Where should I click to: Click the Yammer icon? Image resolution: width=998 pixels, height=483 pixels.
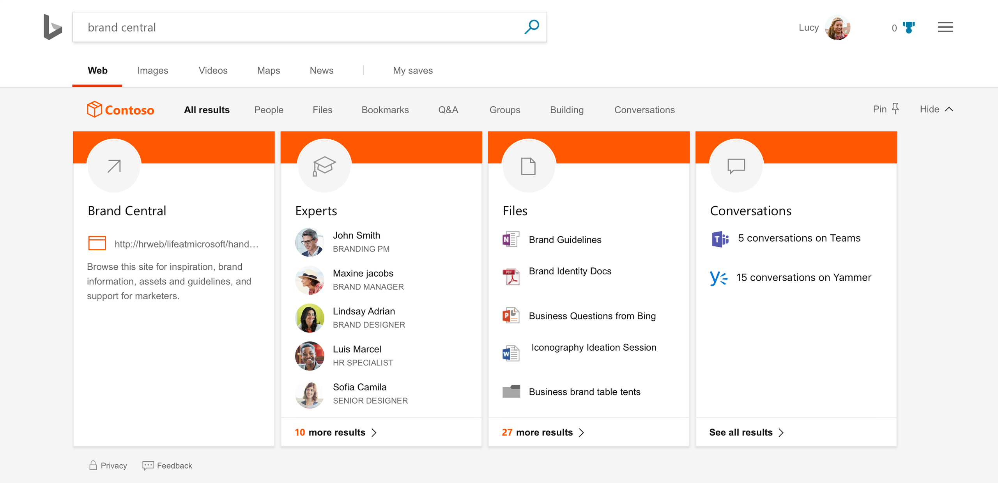tap(718, 278)
